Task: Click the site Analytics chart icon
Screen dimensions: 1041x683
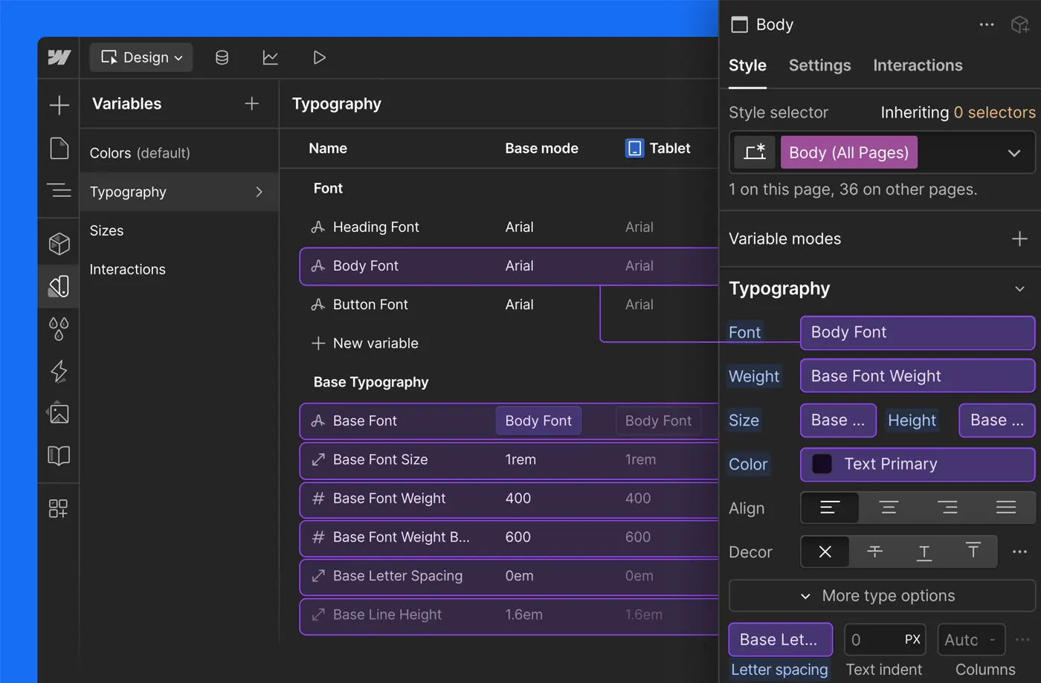Action: click(271, 57)
